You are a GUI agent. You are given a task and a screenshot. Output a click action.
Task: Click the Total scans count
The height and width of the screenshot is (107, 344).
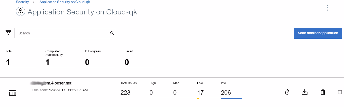(8, 62)
